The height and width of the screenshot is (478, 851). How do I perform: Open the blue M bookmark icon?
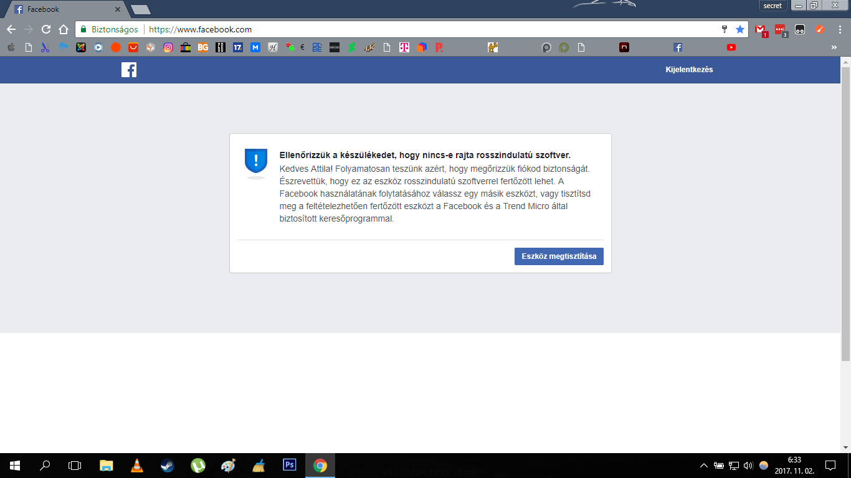[255, 47]
